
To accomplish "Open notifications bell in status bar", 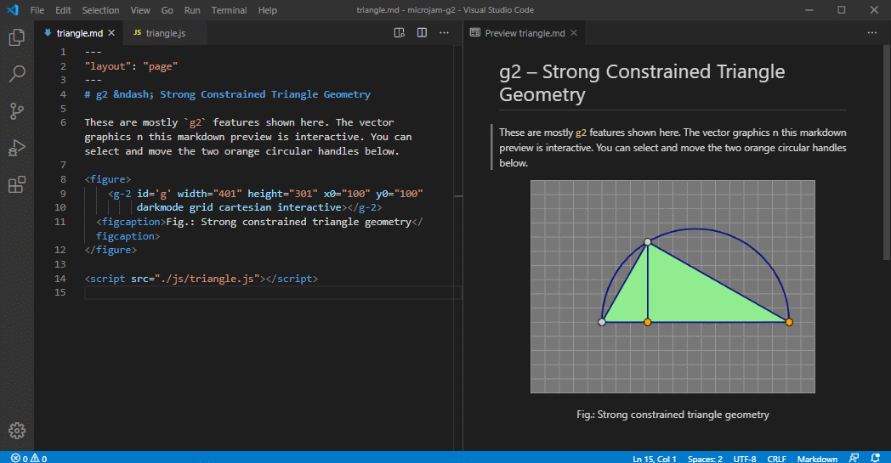I will coord(876,458).
